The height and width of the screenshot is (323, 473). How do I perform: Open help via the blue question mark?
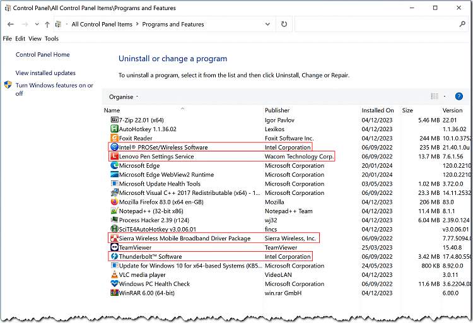click(x=459, y=97)
